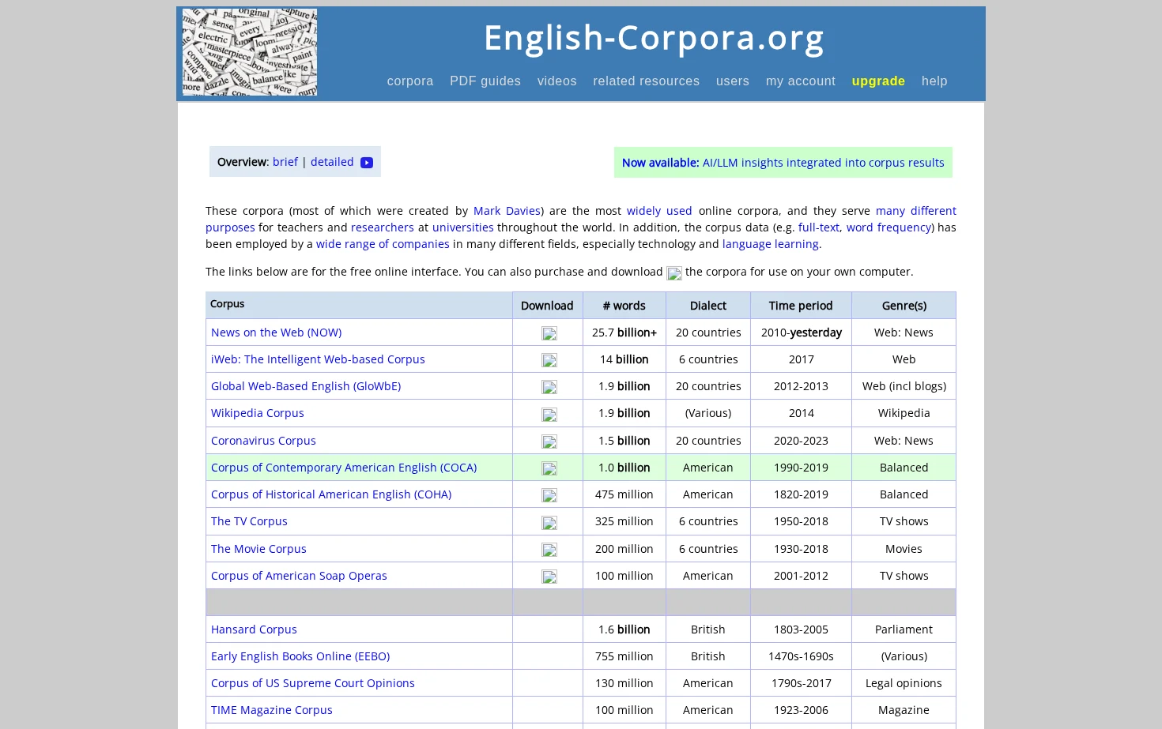
Task: Open Corpus of Contemporary American English (COCA)
Action: tap(344, 468)
